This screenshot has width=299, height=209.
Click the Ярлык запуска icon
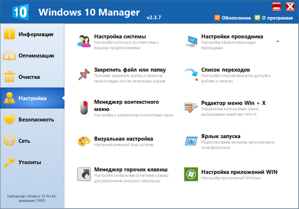(x=192, y=141)
